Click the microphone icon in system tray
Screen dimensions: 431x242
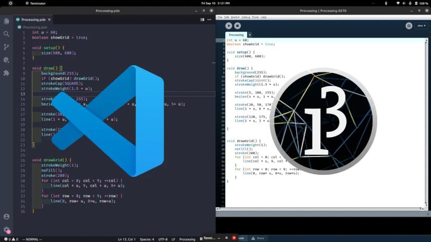coord(410,3)
